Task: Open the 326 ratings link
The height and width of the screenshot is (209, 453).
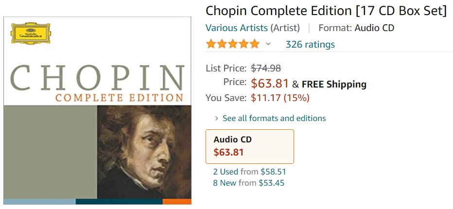Action: [x=310, y=44]
